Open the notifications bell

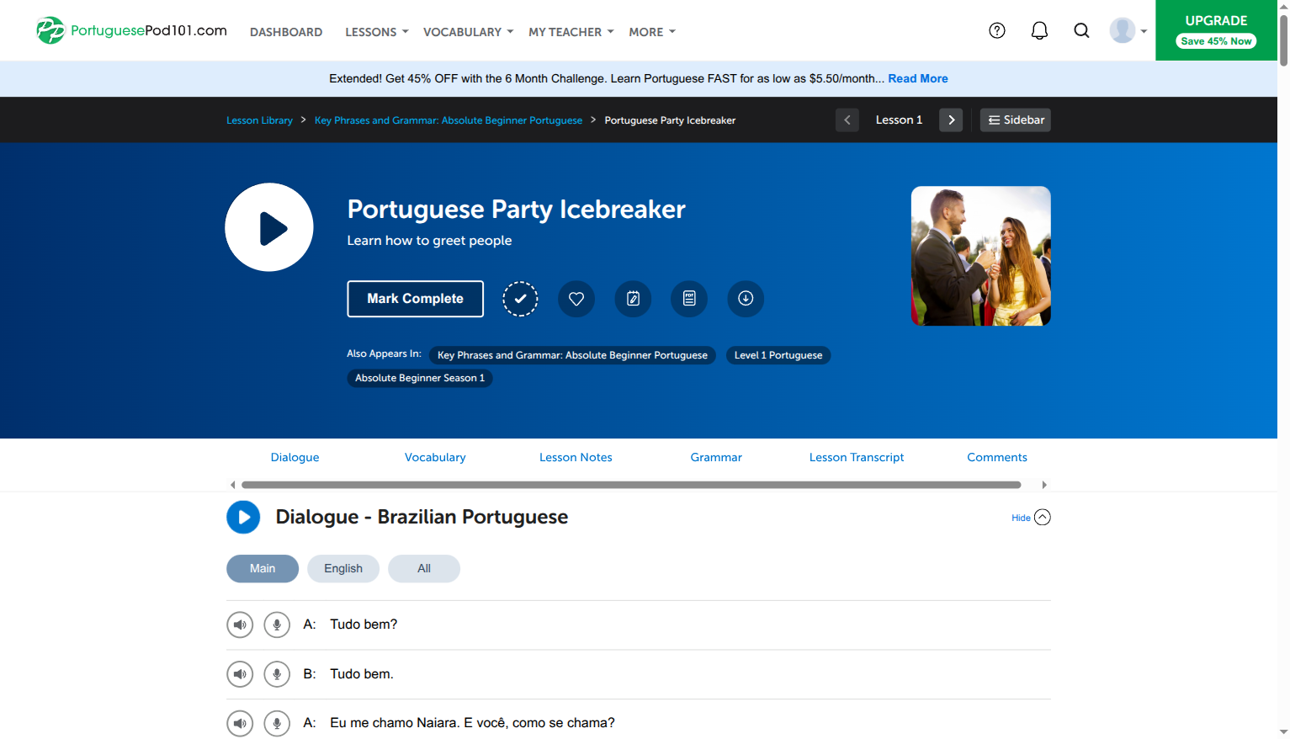point(1039,30)
